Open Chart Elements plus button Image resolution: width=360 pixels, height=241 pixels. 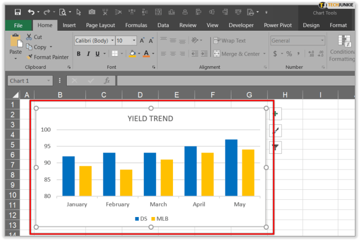coord(275,114)
